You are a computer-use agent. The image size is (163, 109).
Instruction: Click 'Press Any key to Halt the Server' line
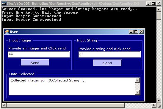(40, 12)
